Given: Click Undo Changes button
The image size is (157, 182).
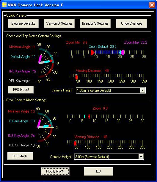Looking at the screenshot, I should [x=131, y=23].
